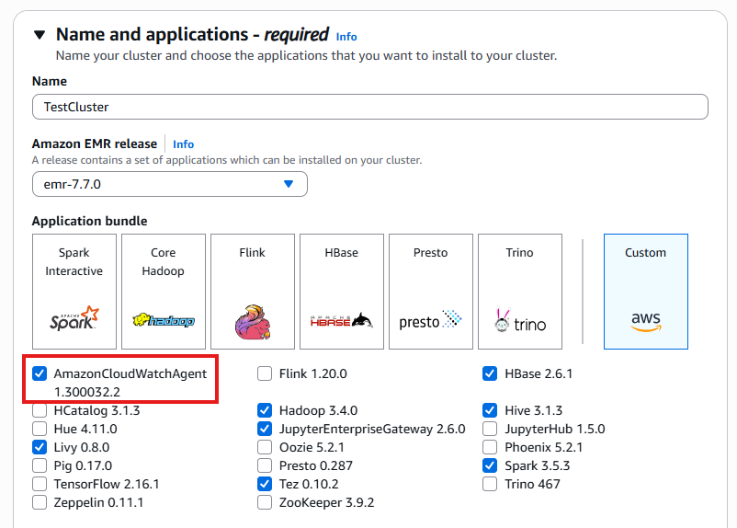Image resolution: width=737 pixels, height=528 pixels.
Task: Choose the Presto application bundle
Action: click(430, 291)
